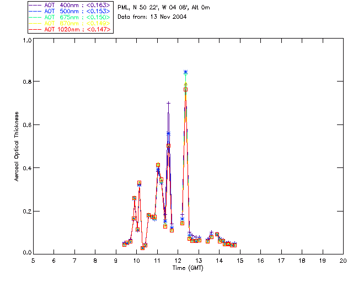
Task: Click the red square marker at the highest peak
Action: pos(185,90)
